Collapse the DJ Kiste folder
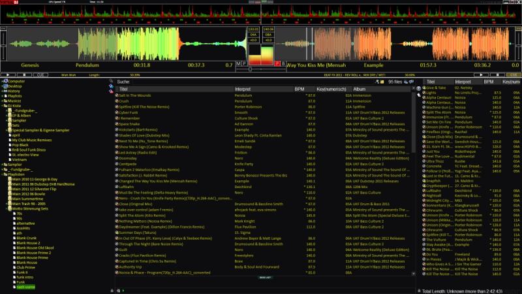Screen dimensions: 522x294 (2, 106)
